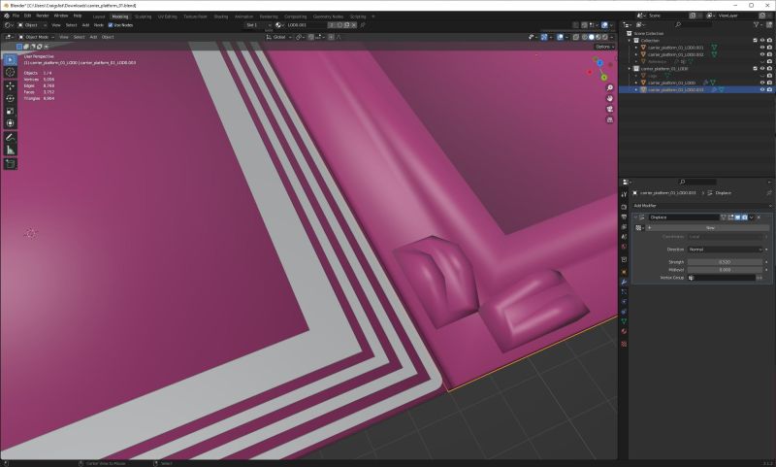Adjust the Midlevel value slider
Viewport: 776px width, 467px height.
[x=726, y=270]
